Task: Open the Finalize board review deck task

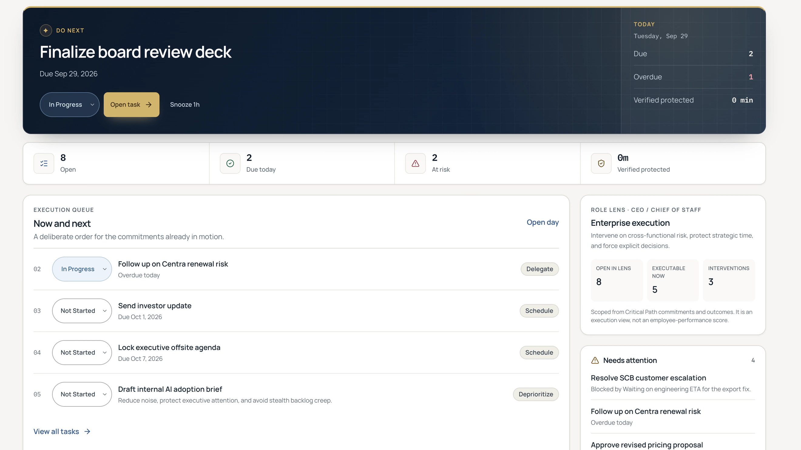Action: click(132, 105)
